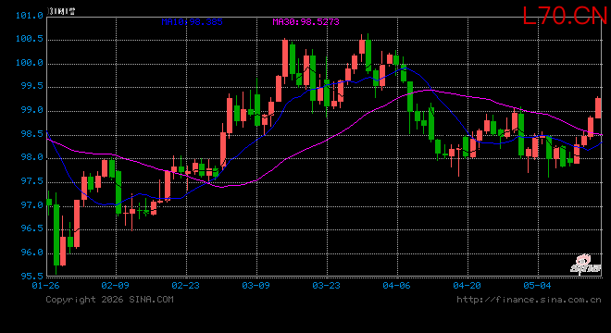Click the 05-04 date label
This screenshot has width=611, height=333.
point(537,286)
